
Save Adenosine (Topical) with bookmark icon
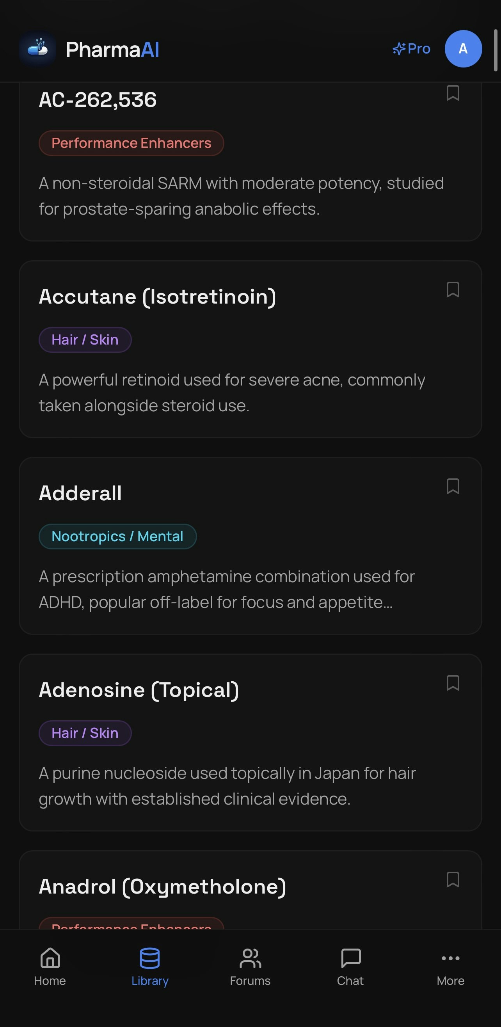coord(453,683)
